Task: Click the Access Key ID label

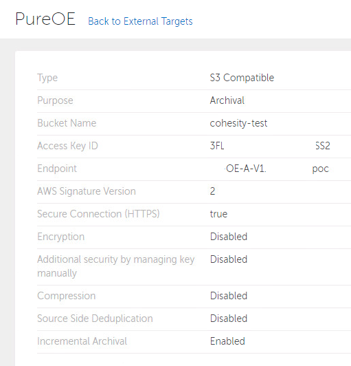Action: pyautogui.click(x=67, y=146)
